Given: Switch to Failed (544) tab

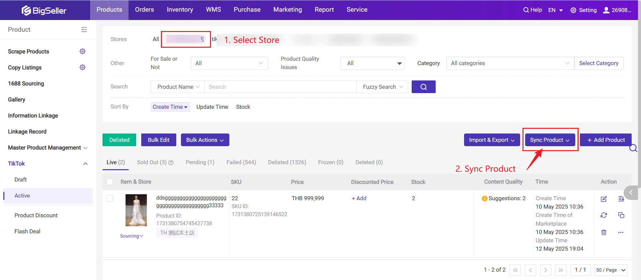Looking at the screenshot, I should 241,162.
